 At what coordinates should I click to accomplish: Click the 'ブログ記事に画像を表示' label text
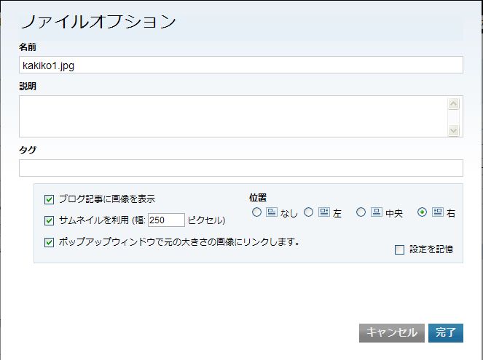pyautogui.click(x=107, y=199)
